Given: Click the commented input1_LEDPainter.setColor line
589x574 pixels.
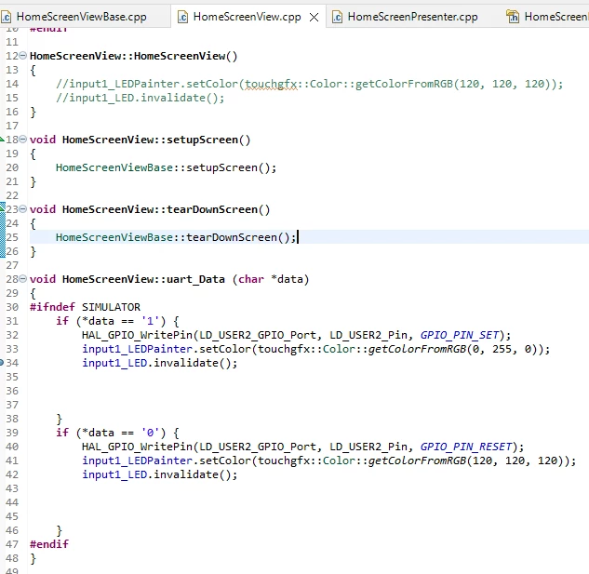Looking at the screenshot, I should [x=310, y=84].
